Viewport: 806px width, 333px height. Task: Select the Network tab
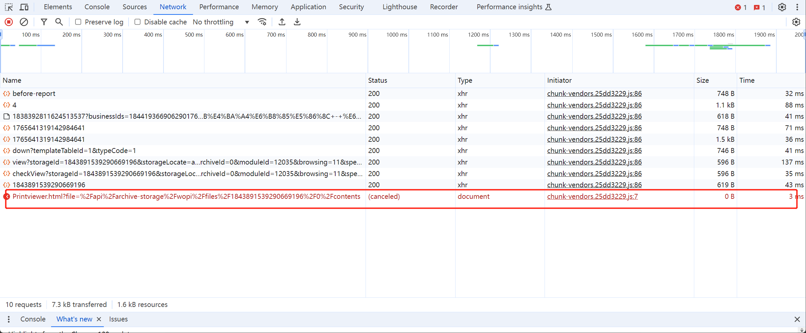[x=173, y=7]
